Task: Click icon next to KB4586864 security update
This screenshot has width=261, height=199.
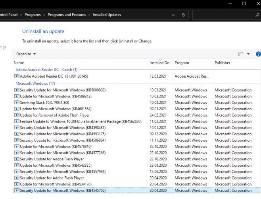Action: coord(17,140)
